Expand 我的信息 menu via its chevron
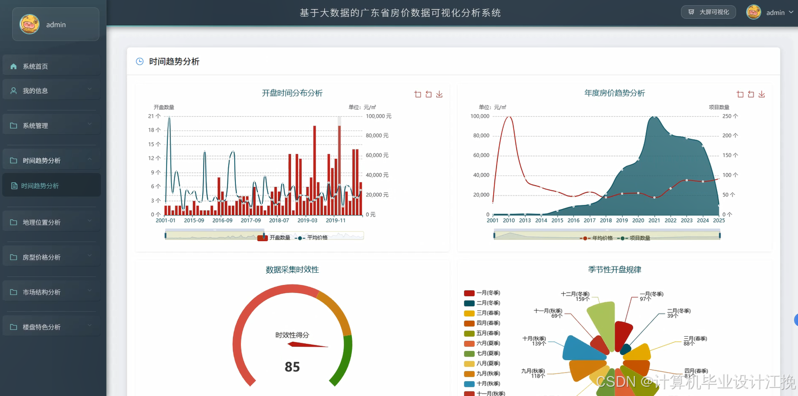Image resolution: width=798 pixels, height=396 pixels. pos(90,90)
